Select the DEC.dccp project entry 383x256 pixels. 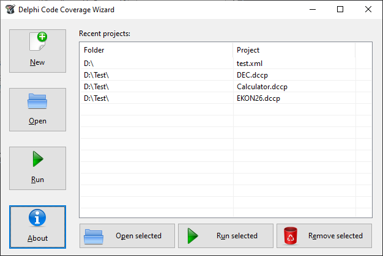(x=252, y=75)
